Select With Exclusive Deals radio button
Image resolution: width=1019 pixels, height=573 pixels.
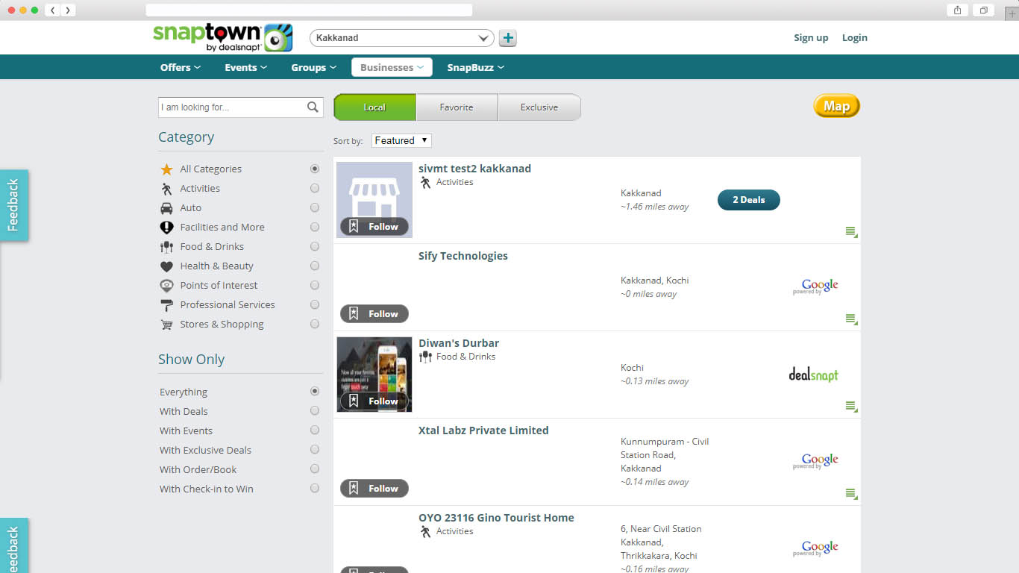[x=315, y=450]
